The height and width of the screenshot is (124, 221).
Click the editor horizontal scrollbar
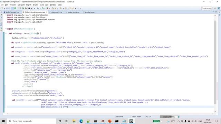pos(110,114)
